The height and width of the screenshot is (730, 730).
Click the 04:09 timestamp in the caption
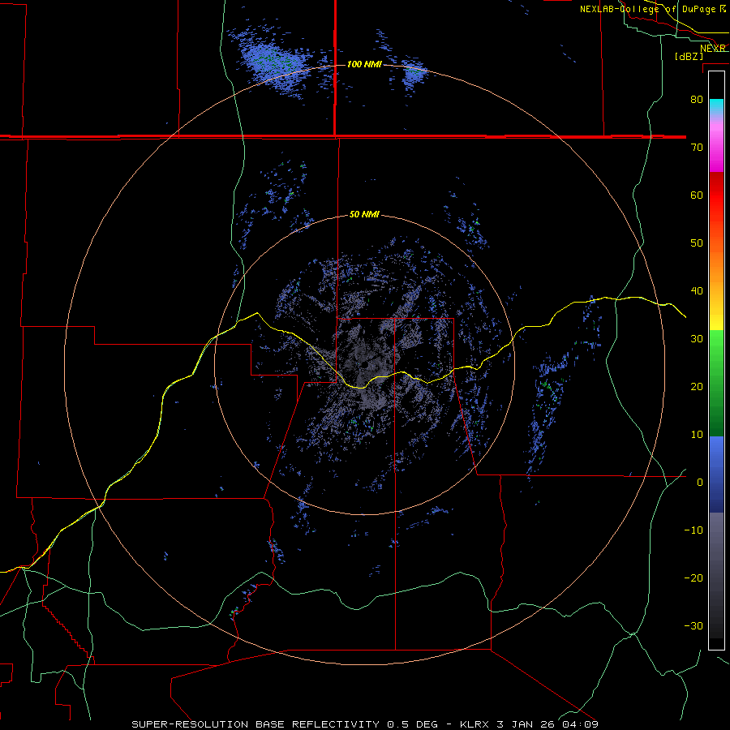tap(580, 724)
